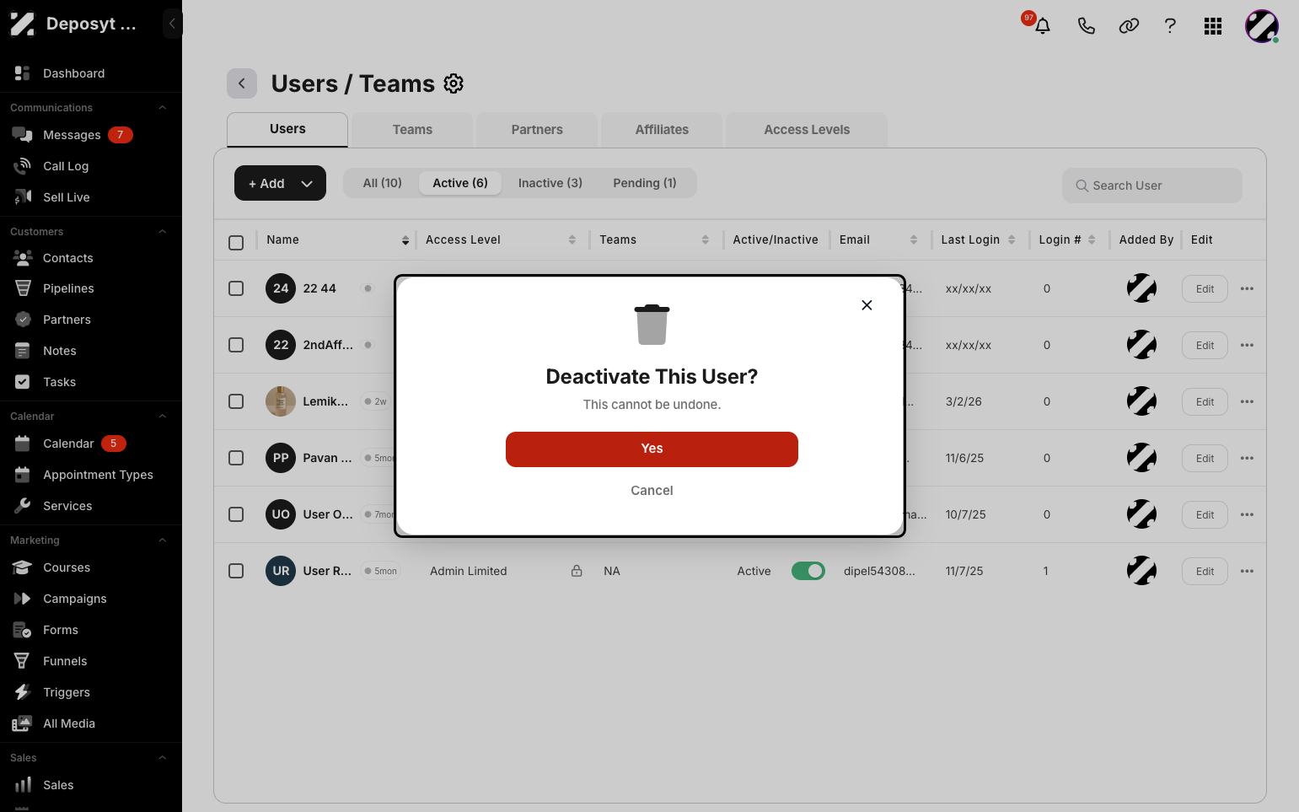
Task: Click Edit for the Lemik... row
Action: point(1205,402)
